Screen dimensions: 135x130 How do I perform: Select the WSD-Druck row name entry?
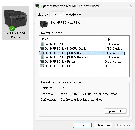point(66,49)
